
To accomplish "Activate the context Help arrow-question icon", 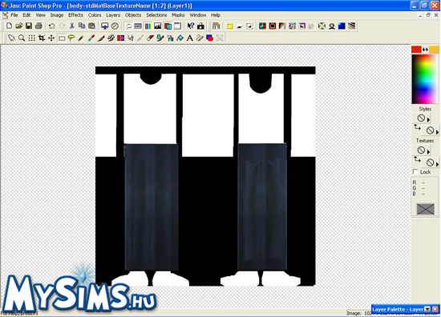I will pyautogui.click(x=191, y=26).
